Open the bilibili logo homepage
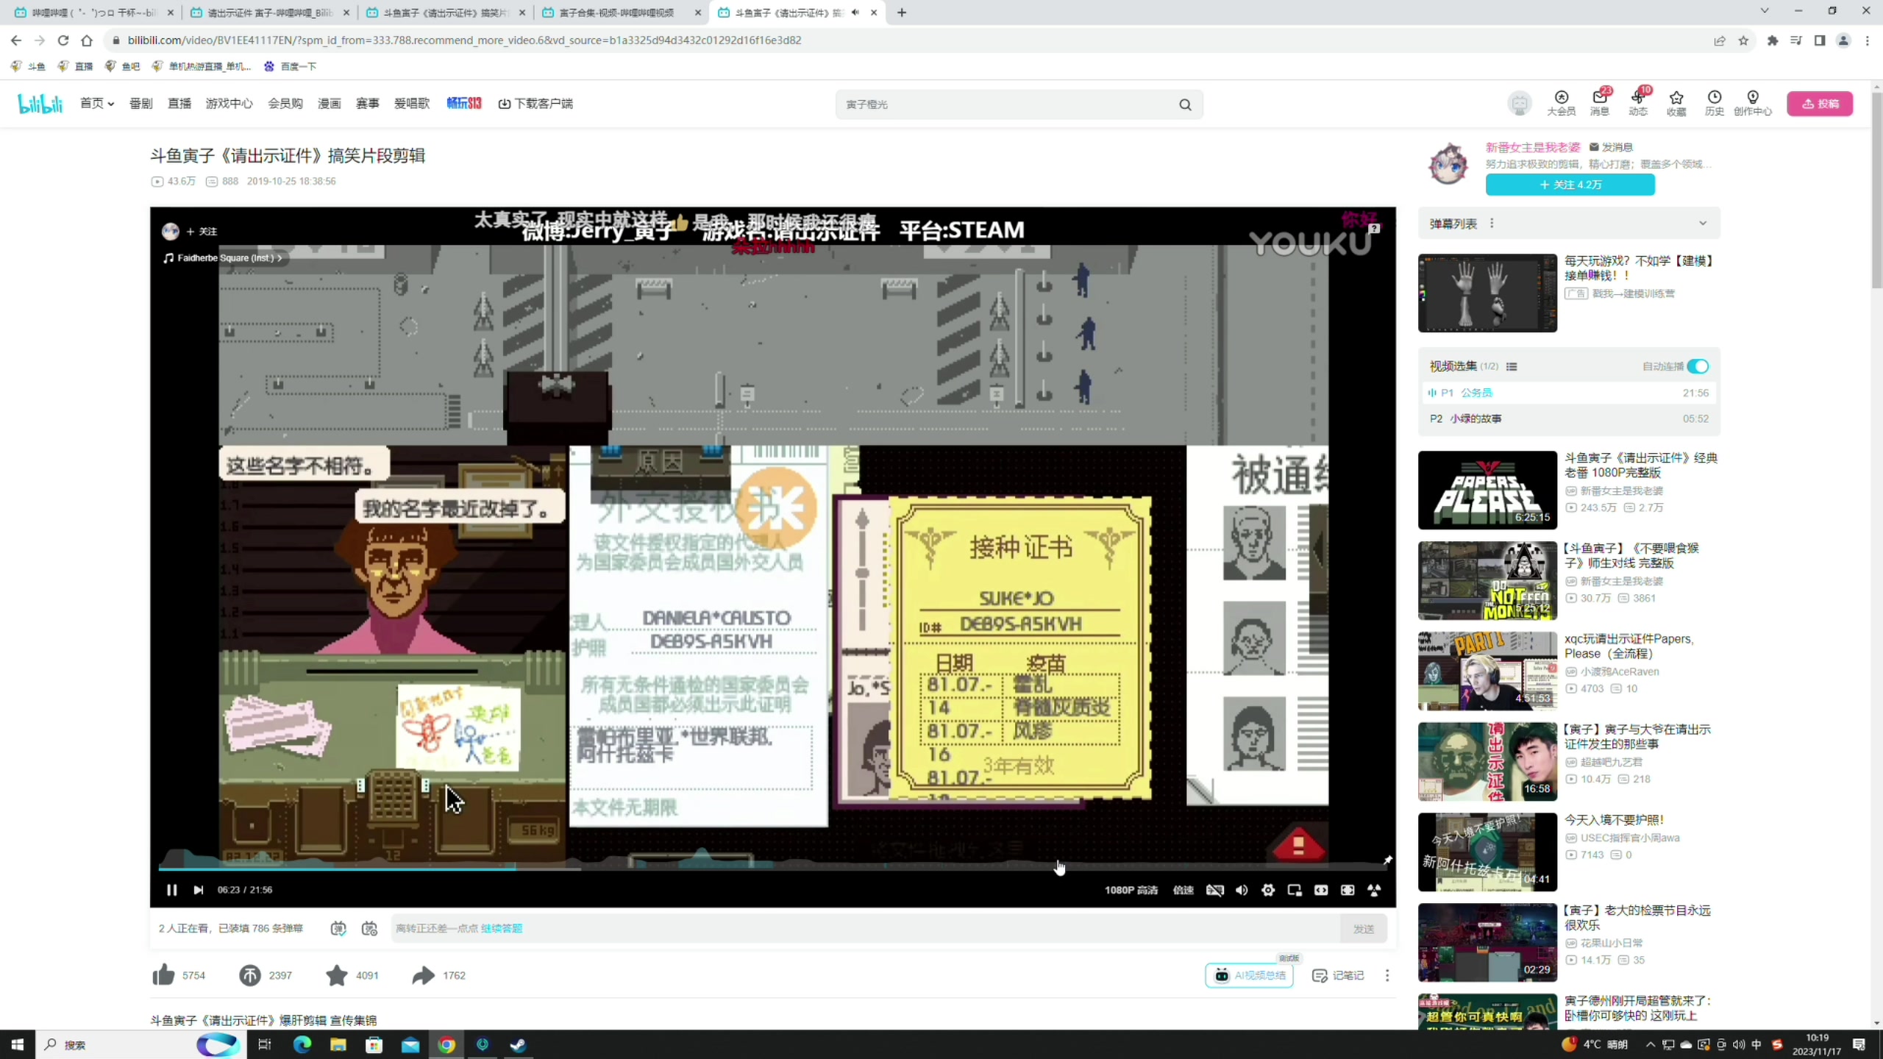1883x1059 pixels. point(40,104)
